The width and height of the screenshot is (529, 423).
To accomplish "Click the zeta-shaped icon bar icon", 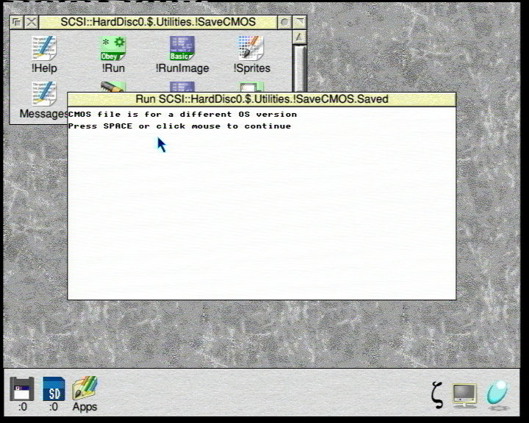I will pyautogui.click(x=437, y=394).
